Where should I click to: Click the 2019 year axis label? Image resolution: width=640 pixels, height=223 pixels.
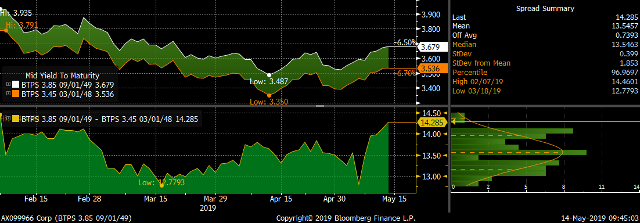click(x=207, y=208)
